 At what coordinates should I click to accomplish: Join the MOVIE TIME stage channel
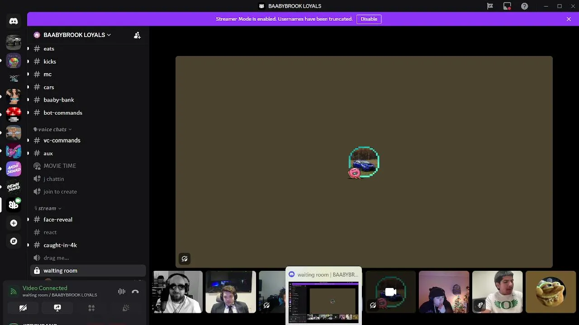(x=88, y=166)
